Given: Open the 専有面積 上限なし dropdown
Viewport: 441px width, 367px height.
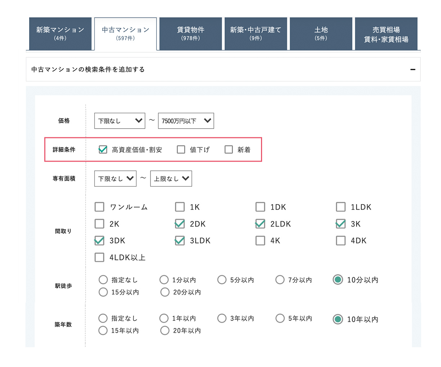Looking at the screenshot, I should [171, 179].
